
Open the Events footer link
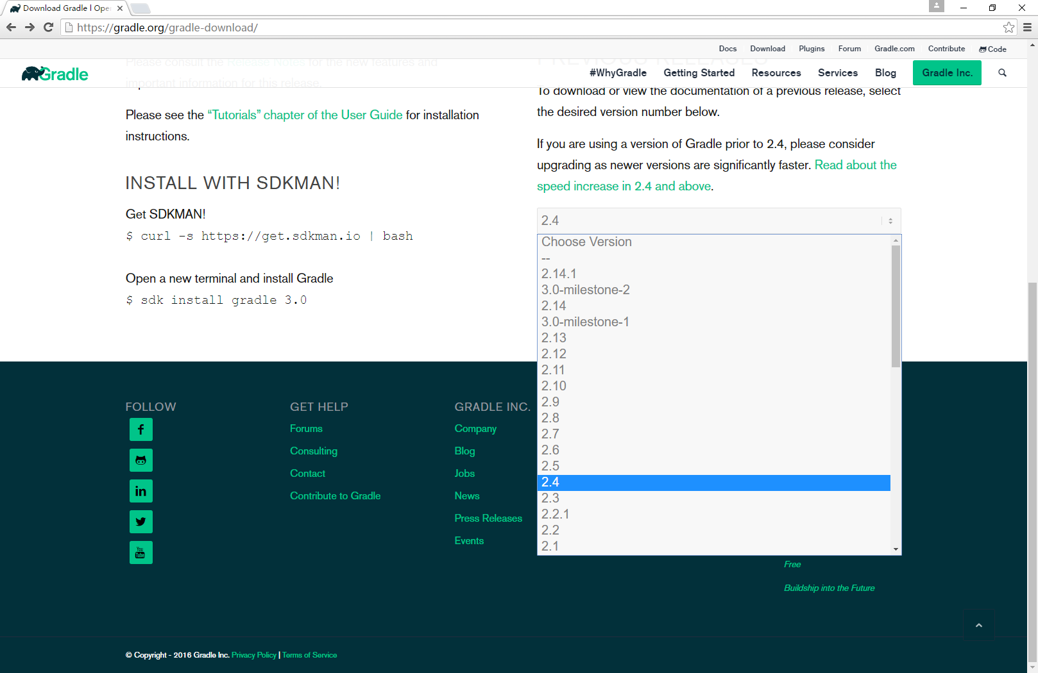[x=469, y=540]
